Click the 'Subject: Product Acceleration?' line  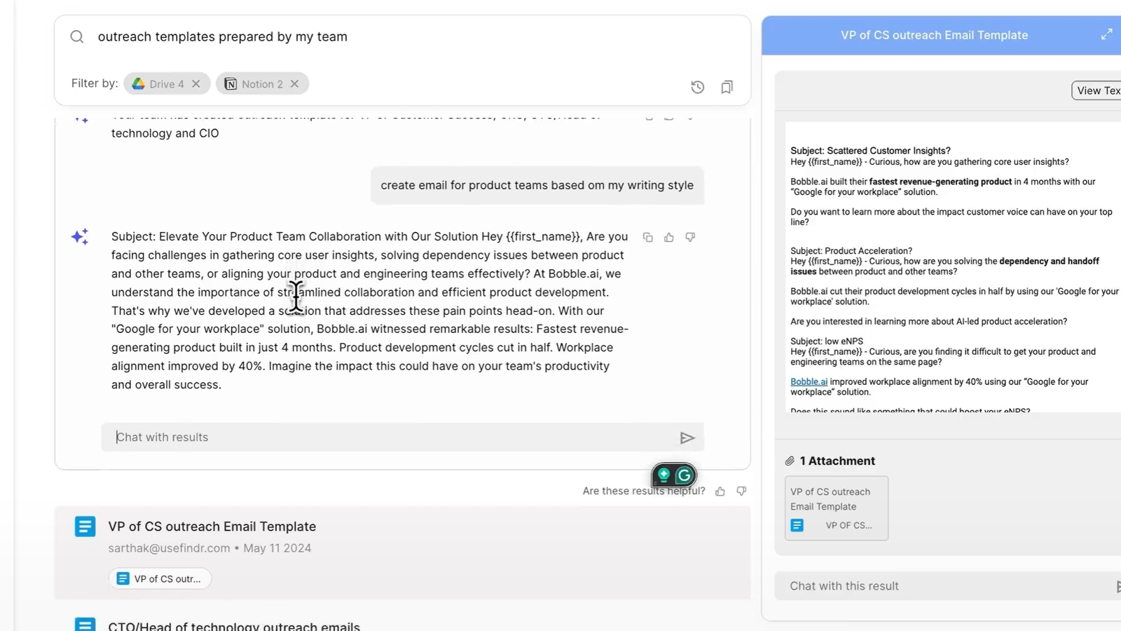coord(851,251)
